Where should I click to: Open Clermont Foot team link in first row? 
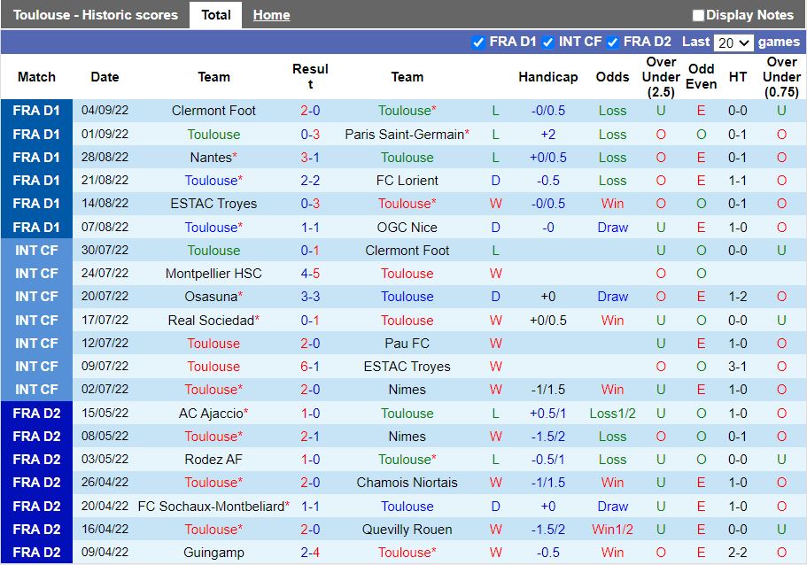(x=213, y=111)
